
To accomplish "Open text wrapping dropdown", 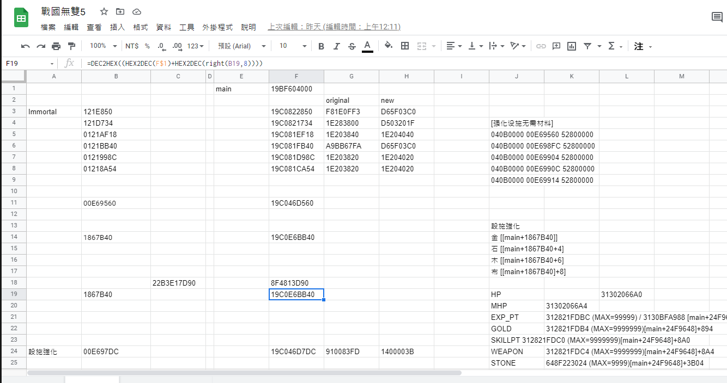I will pyautogui.click(x=496, y=46).
